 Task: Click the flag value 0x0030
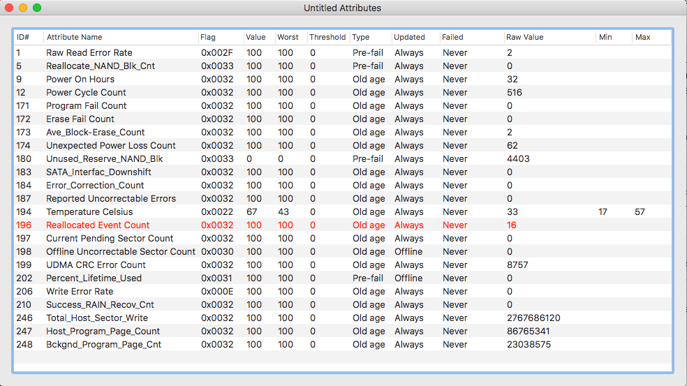[217, 251]
